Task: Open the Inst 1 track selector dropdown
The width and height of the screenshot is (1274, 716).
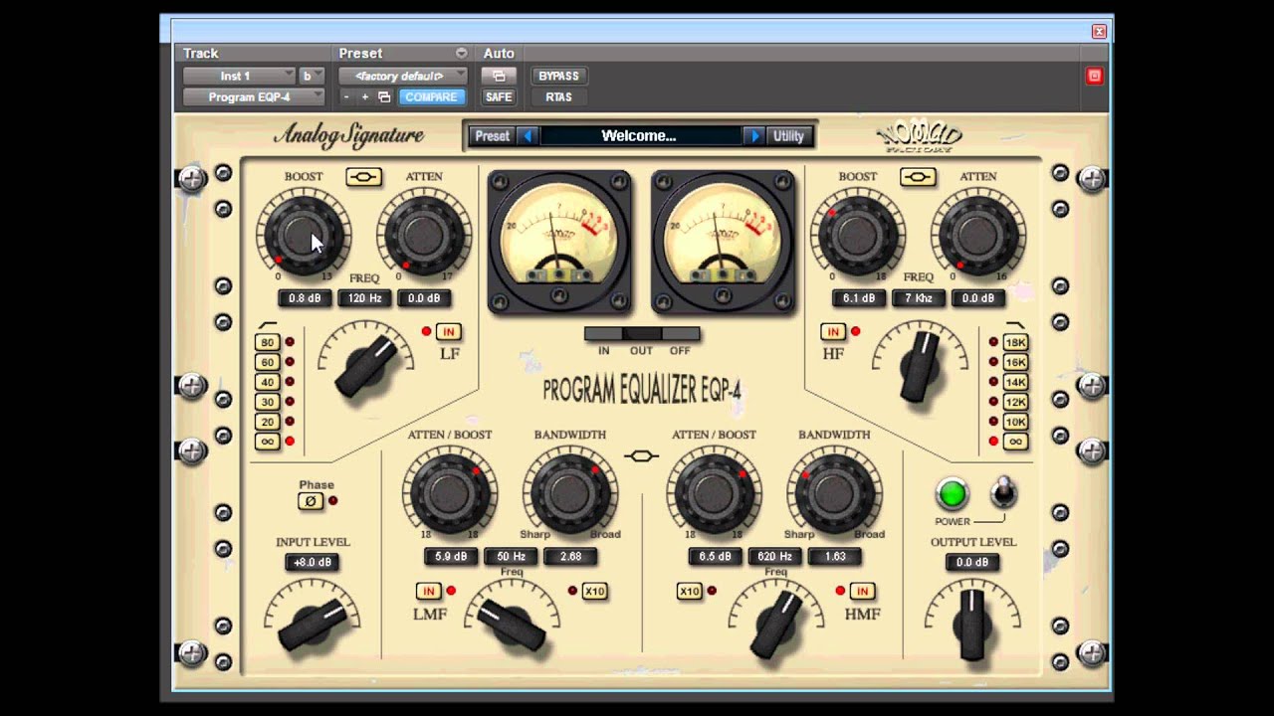Action: (239, 76)
